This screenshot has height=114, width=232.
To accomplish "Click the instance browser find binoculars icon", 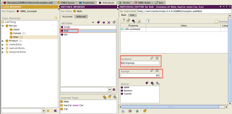I will click(114, 89).
